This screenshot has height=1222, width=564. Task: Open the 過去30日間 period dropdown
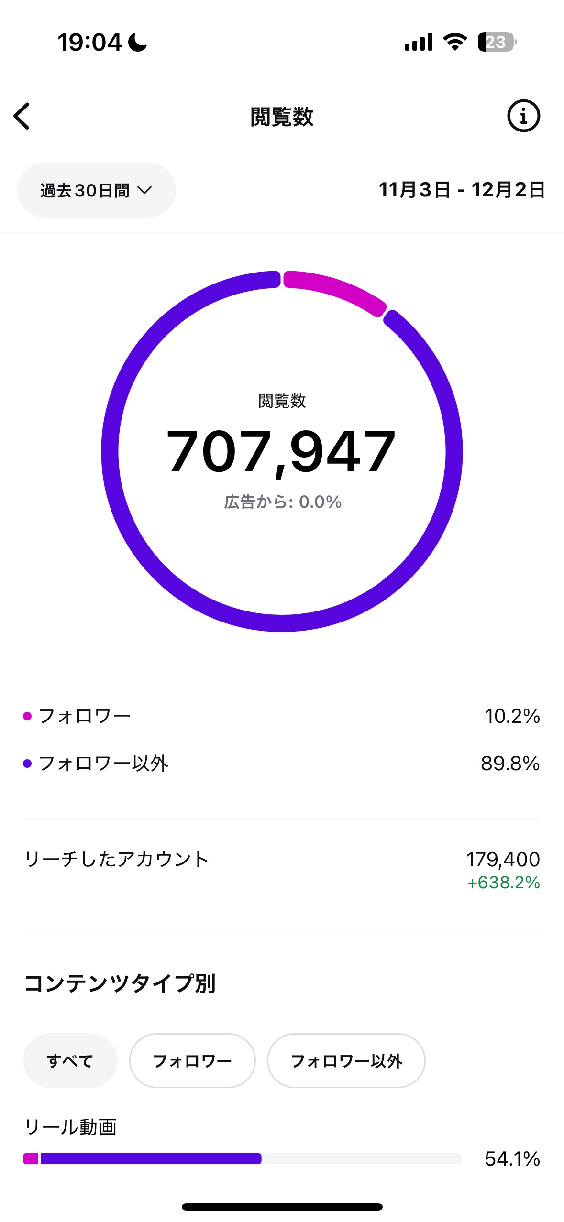pyautogui.click(x=97, y=190)
